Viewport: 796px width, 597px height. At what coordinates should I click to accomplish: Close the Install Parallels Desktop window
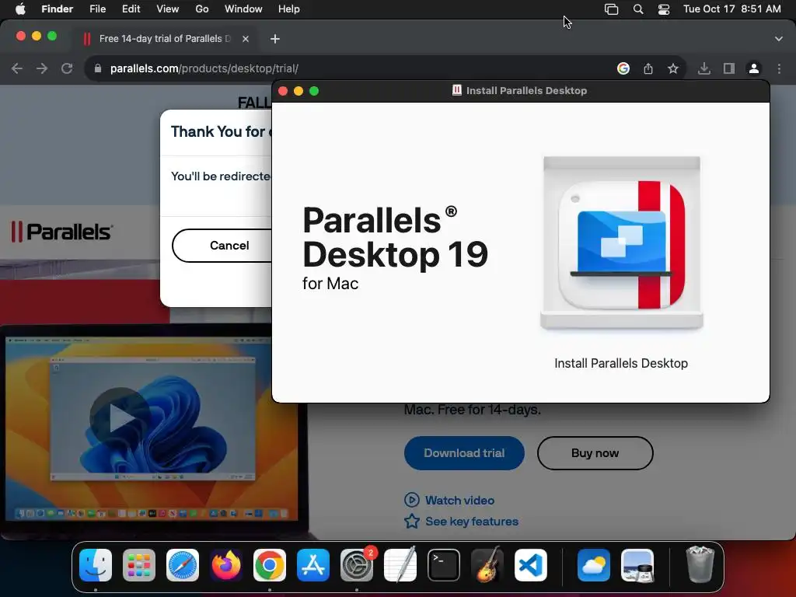click(283, 91)
